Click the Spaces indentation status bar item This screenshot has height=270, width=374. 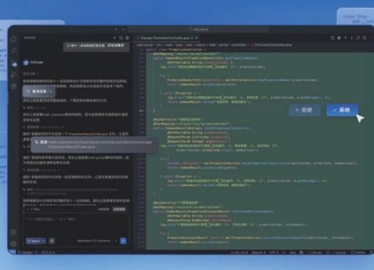[258, 252]
